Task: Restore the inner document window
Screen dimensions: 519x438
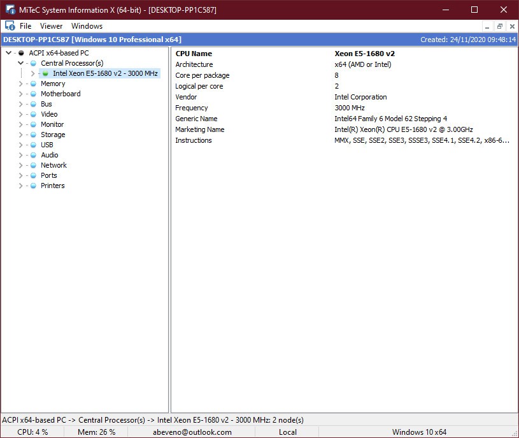Action: click(500, 26)
